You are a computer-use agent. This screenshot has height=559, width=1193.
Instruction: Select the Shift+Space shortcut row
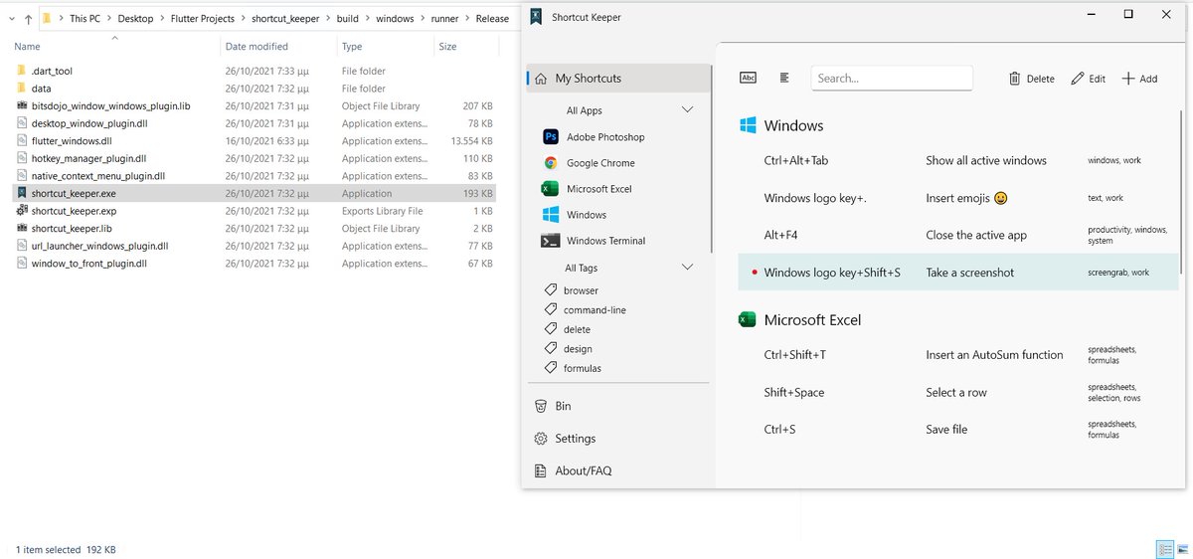click(x=957, y=392)
